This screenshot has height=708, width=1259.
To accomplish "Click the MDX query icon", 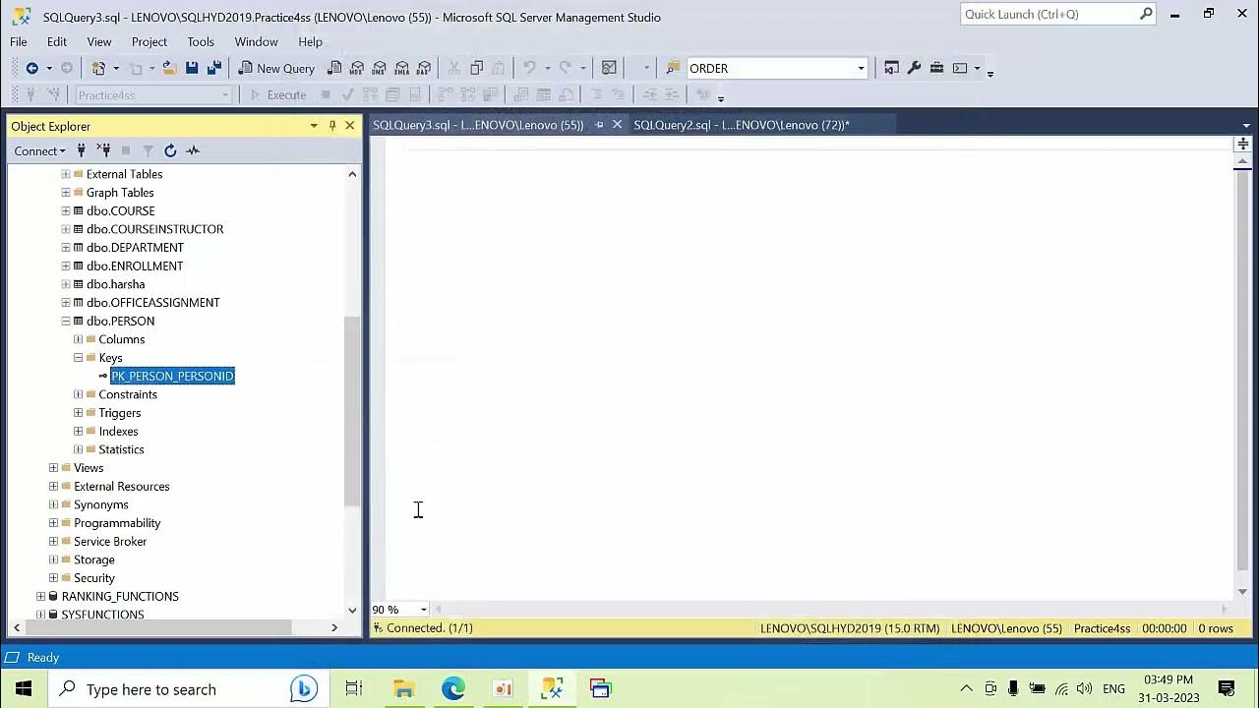I will [357, 68].
